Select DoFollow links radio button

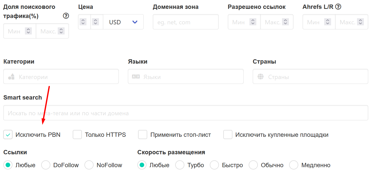point(46,165)
